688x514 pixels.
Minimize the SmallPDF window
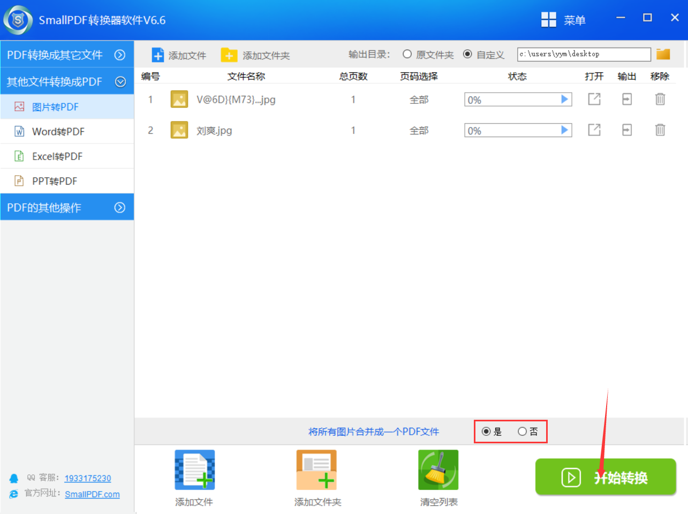(621, 18)
